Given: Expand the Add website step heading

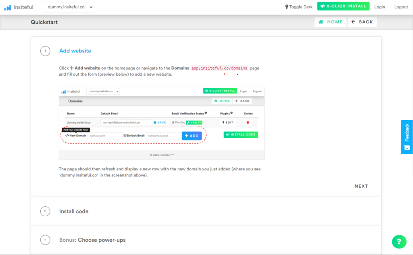Looking at the screenshot, I should pos(75,51).
